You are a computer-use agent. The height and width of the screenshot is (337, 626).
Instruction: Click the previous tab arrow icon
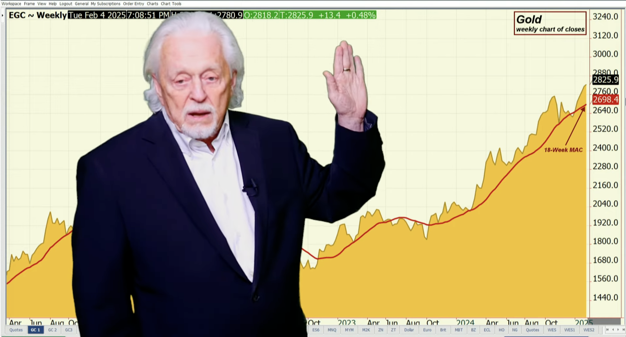click(x=613, y=330)
